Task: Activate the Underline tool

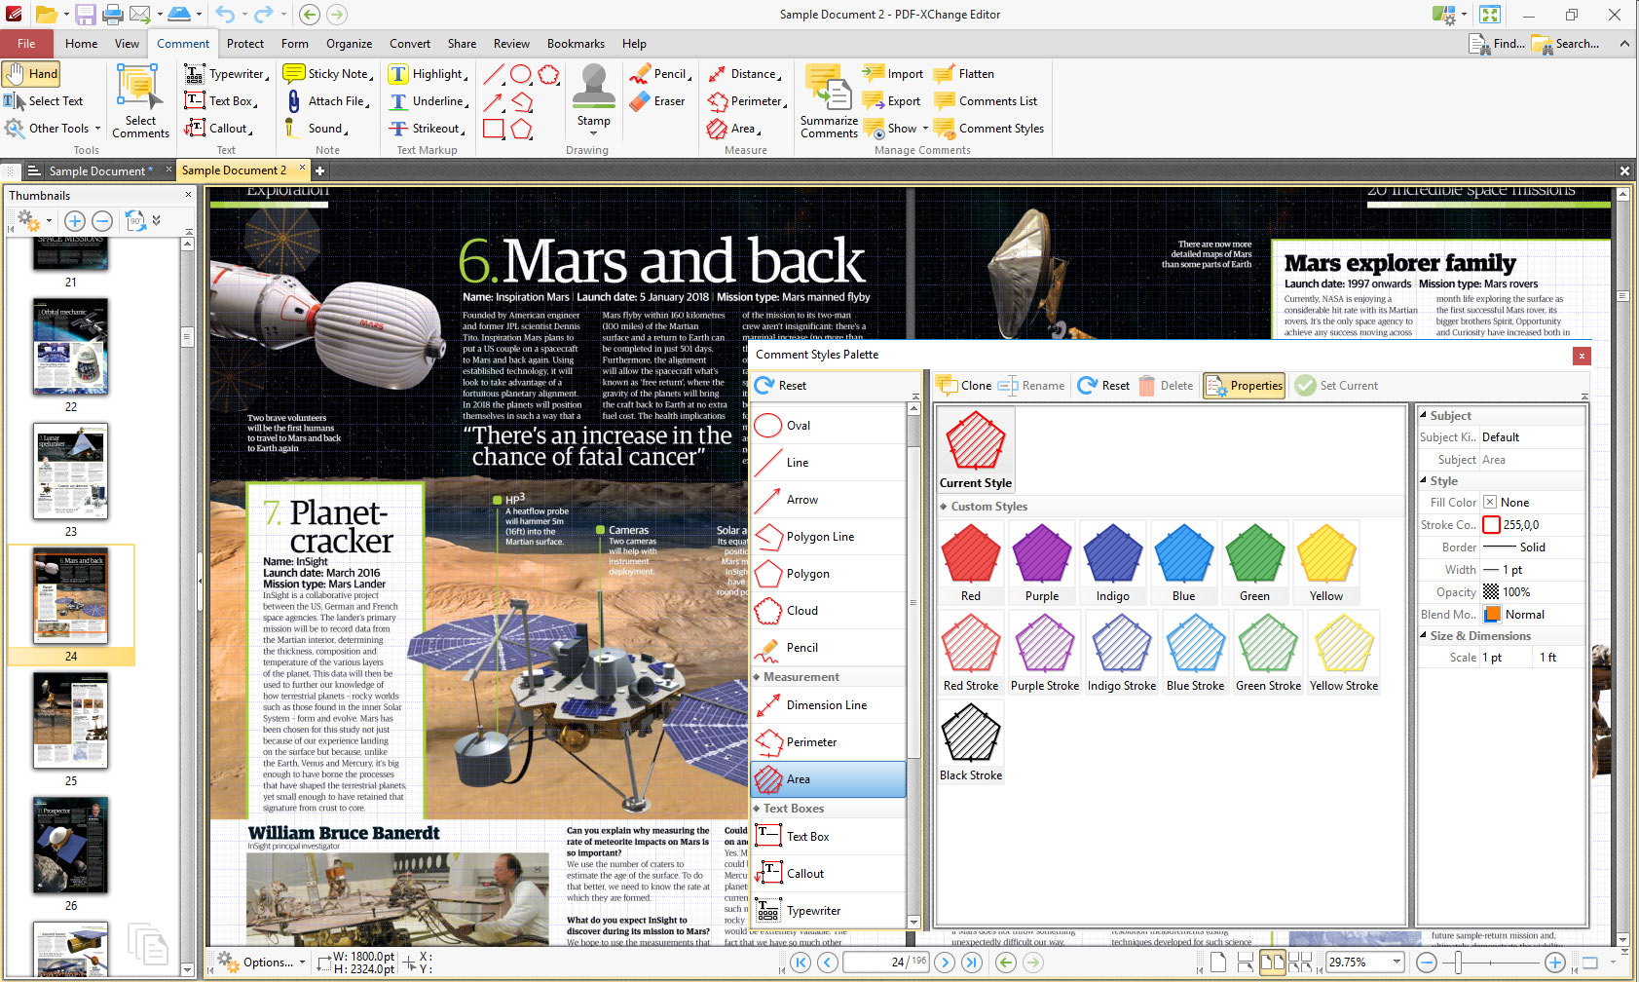Action: point(428,101)
